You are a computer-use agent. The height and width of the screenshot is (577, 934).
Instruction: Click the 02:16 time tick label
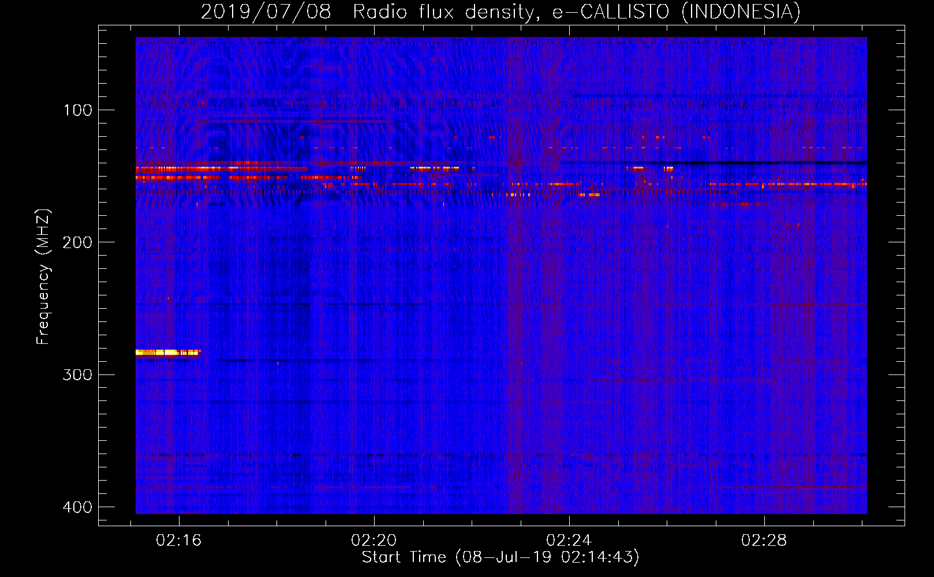[179, 541]
